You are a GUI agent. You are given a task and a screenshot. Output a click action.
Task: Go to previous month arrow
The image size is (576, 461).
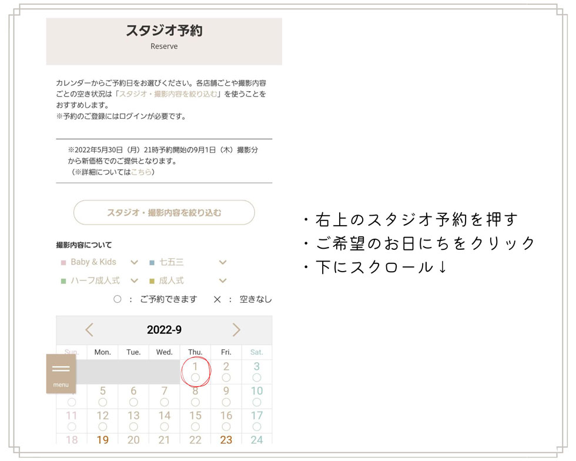[89, 330]
